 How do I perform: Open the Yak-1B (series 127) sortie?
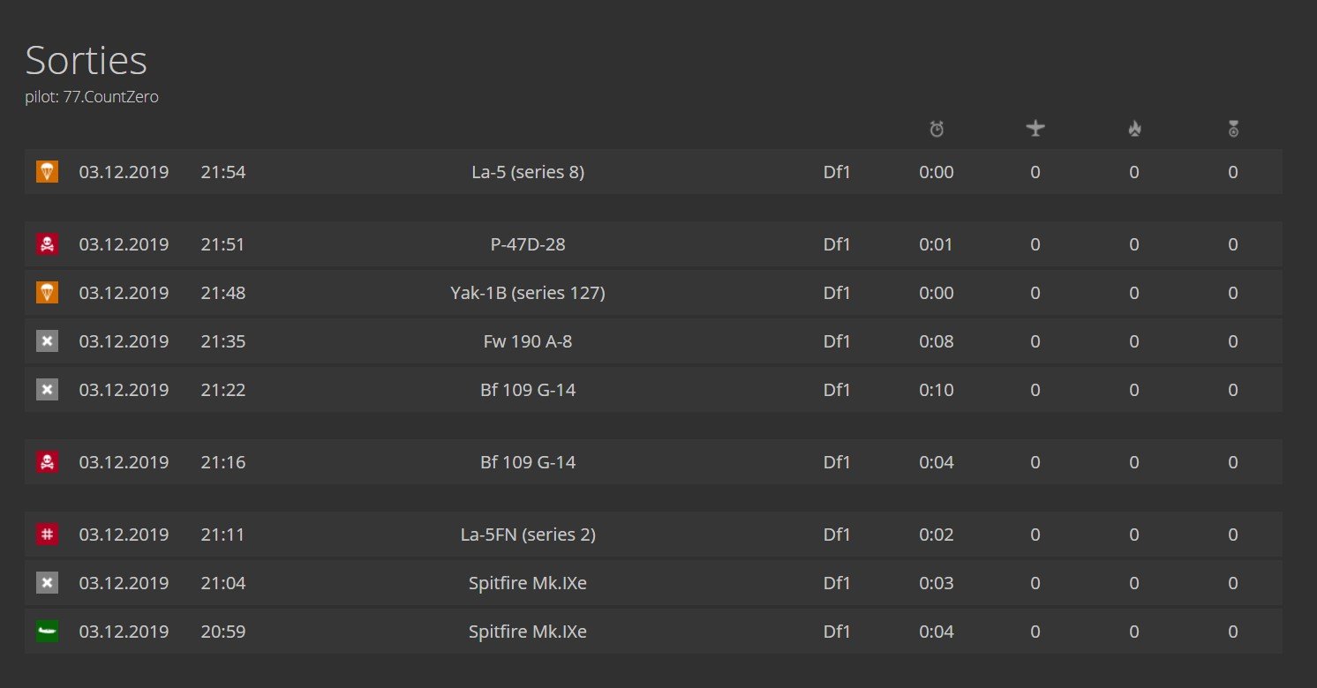528,293
